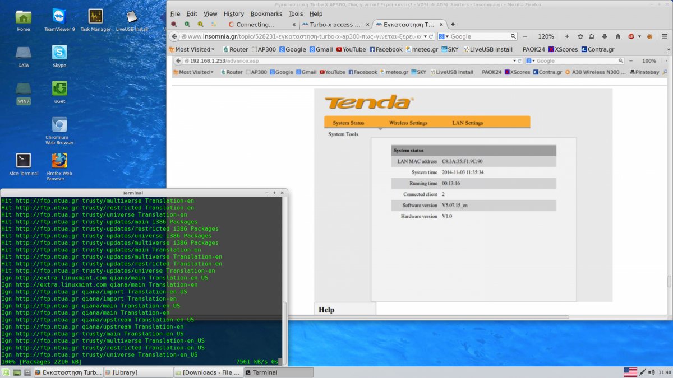Screen dimensions: 673x378
Task: Click the green zoom-in magnifier left of tabs
Action: tap(187, 25)
